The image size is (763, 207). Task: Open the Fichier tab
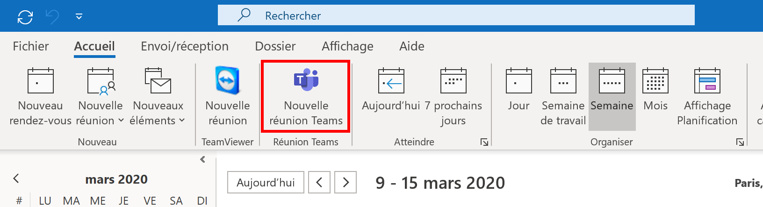31,46
